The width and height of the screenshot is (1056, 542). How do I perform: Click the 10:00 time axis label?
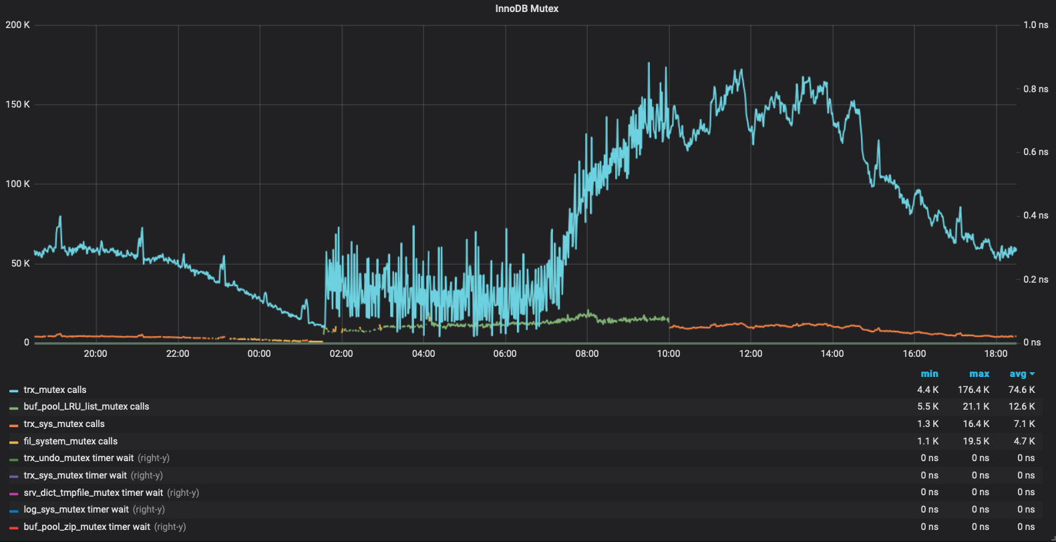point(669,354)
